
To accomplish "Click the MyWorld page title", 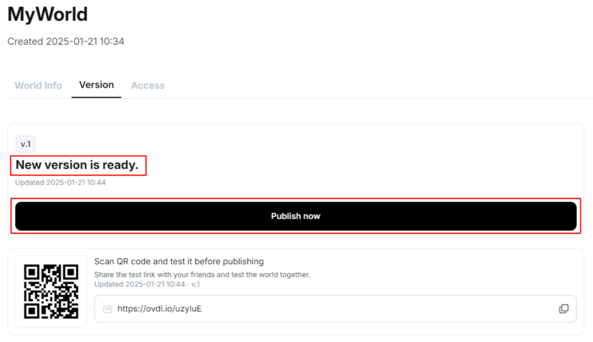I will (48, 15).
